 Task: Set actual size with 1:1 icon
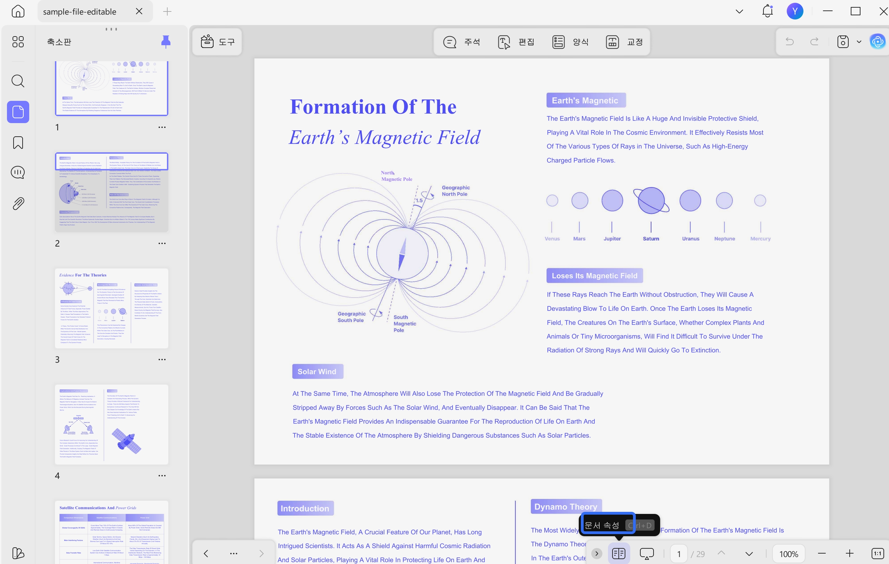(x=878, y=553)
